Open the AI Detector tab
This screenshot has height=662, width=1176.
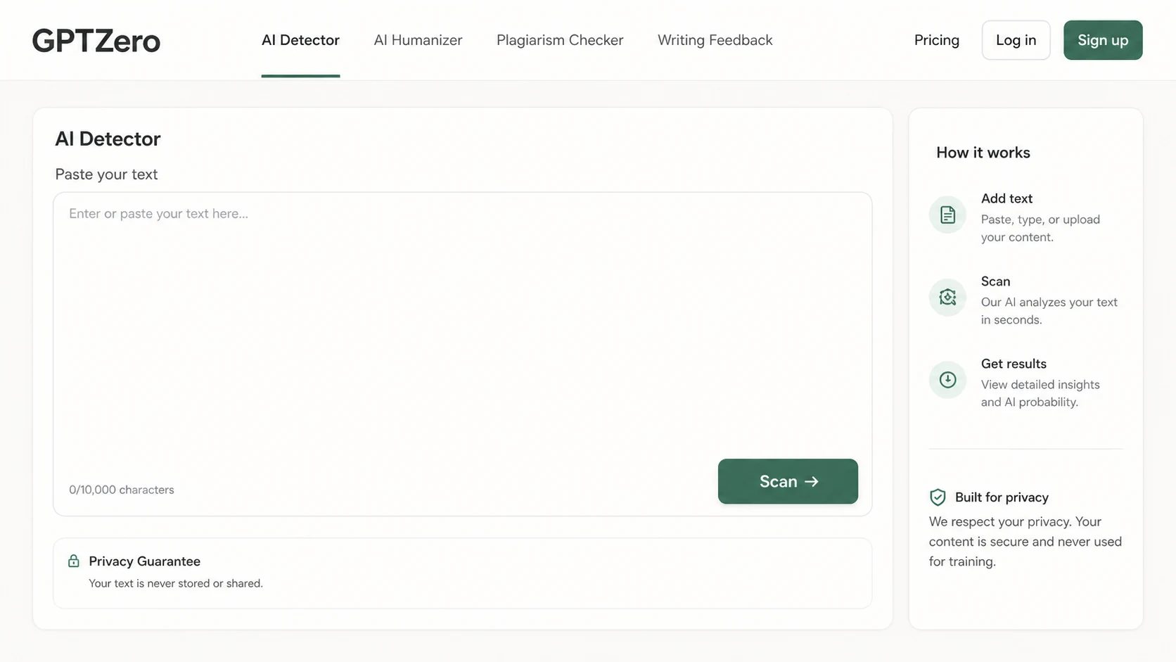click(300, 40)
